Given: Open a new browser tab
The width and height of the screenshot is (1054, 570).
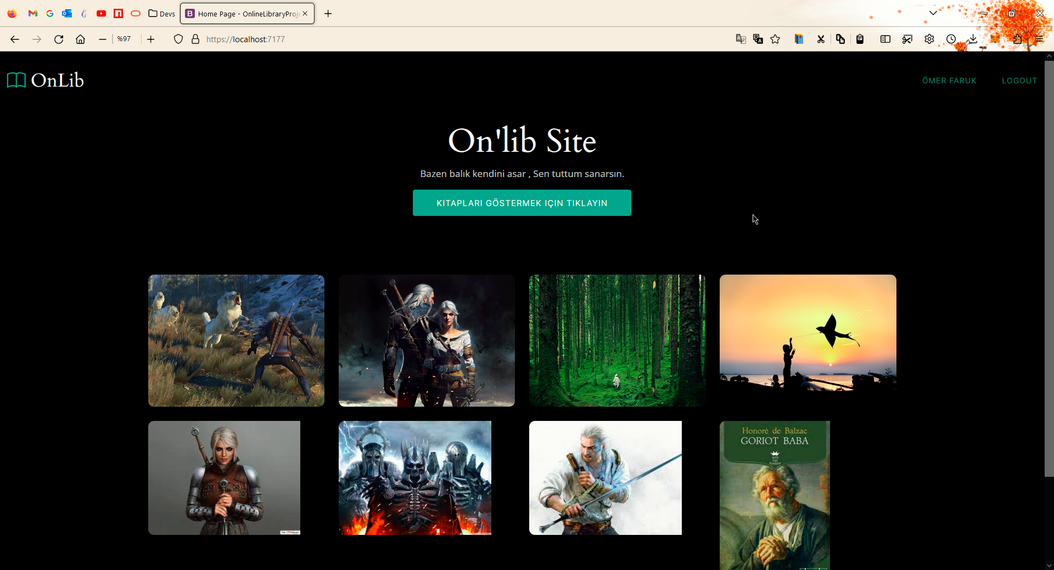Looking at the screenshot, I should point(328,14).
